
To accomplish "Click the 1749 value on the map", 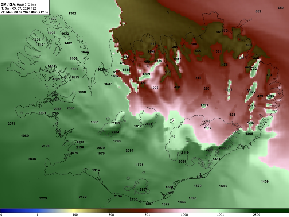I will click(40, 45).
